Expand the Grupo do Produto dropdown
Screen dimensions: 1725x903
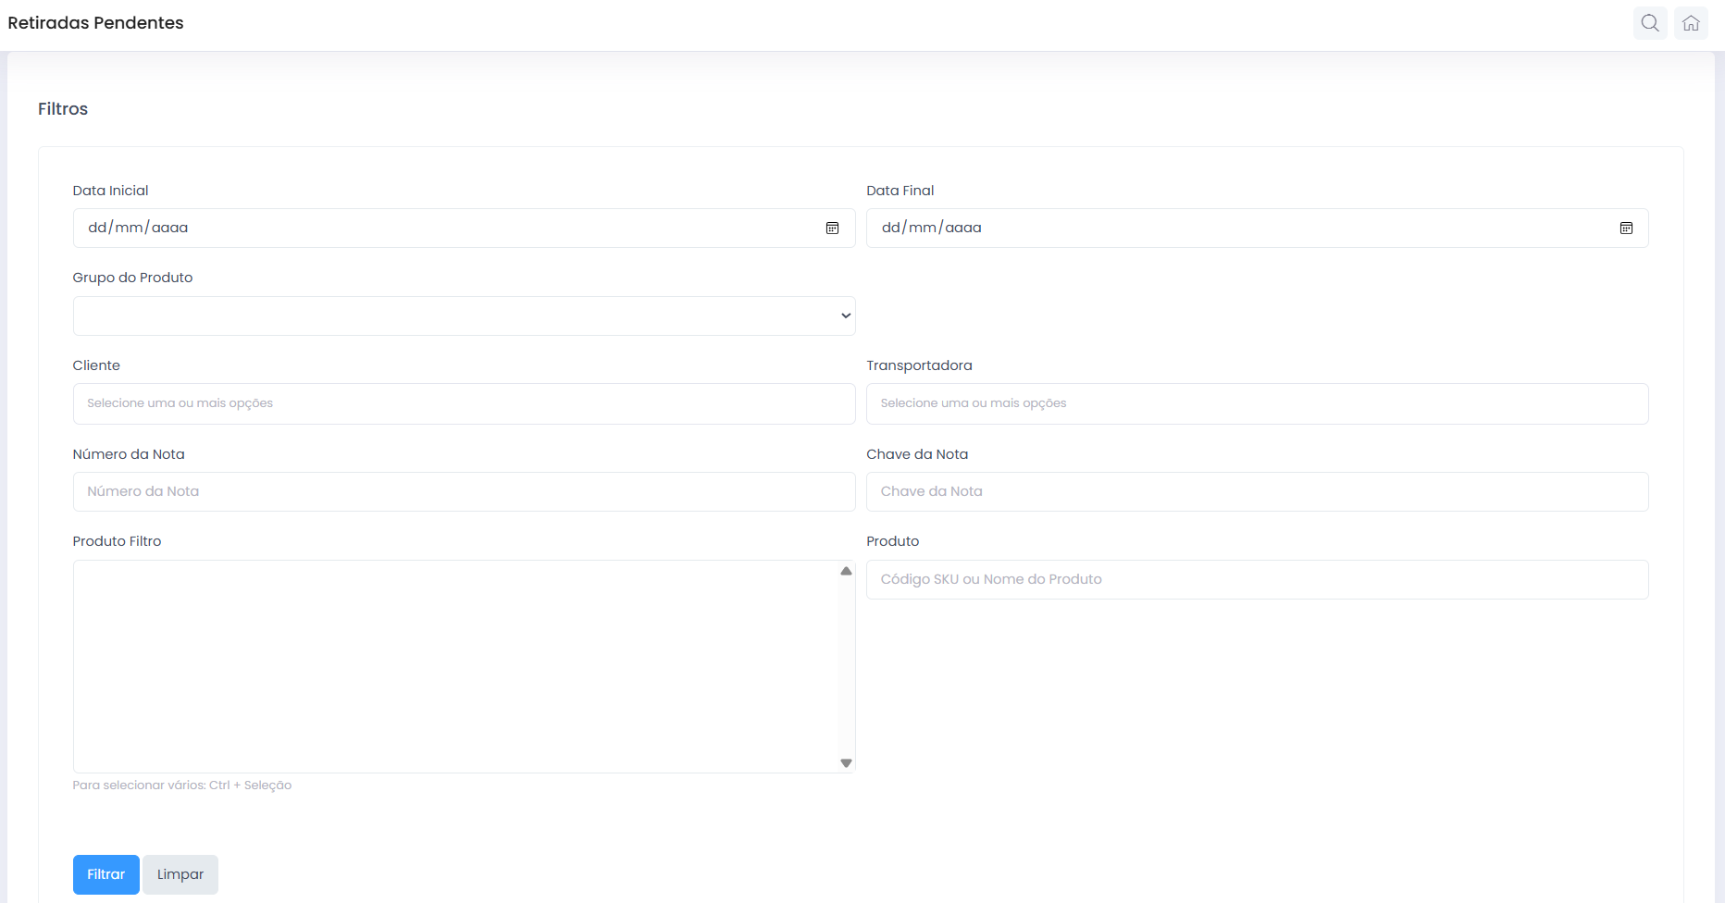[x=464, y=315]
